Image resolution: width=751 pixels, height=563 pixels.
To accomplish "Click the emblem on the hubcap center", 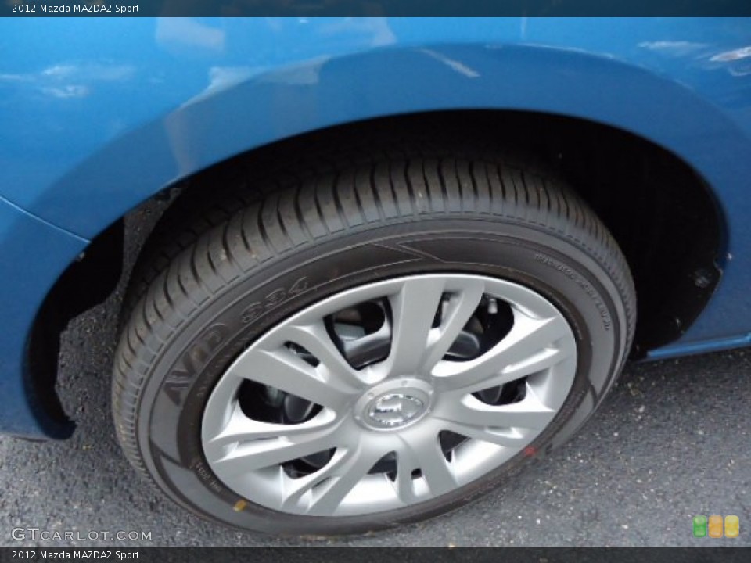I will click(394, 410).
